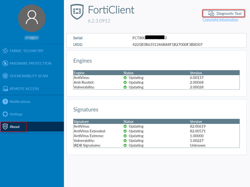Click the Notifications alert icon
The image size is (250, 187).
pos(5,102)
